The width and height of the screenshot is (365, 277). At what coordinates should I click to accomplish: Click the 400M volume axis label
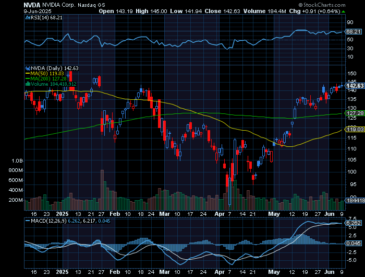16,190
